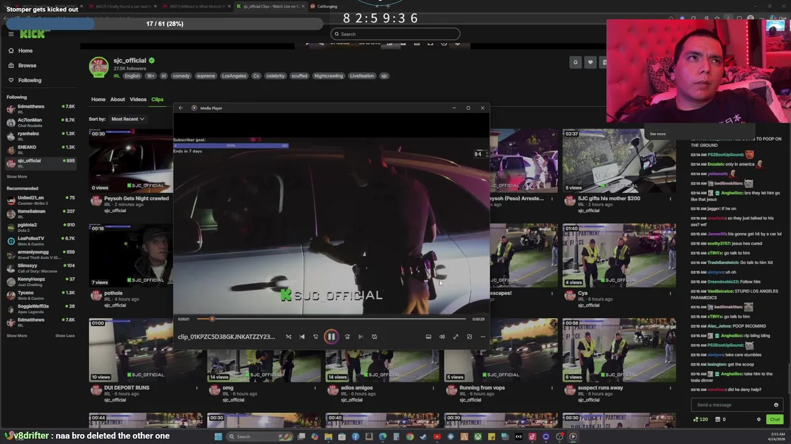
Task: Open subtitles options in Media Player
Action: click(428, 337)
